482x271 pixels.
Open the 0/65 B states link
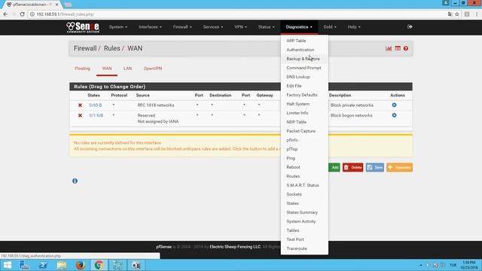pos(96,105)
